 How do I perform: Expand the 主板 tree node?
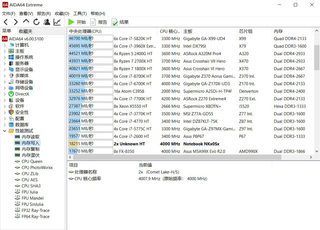click(x=5, y=51)
